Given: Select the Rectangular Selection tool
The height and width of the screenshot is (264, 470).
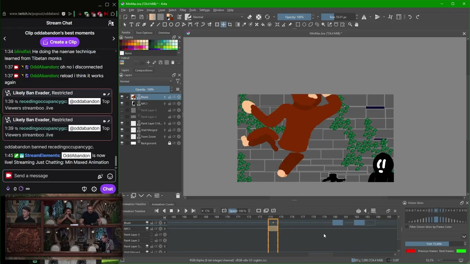Looking at the screenshot, I should pos(298,25).
